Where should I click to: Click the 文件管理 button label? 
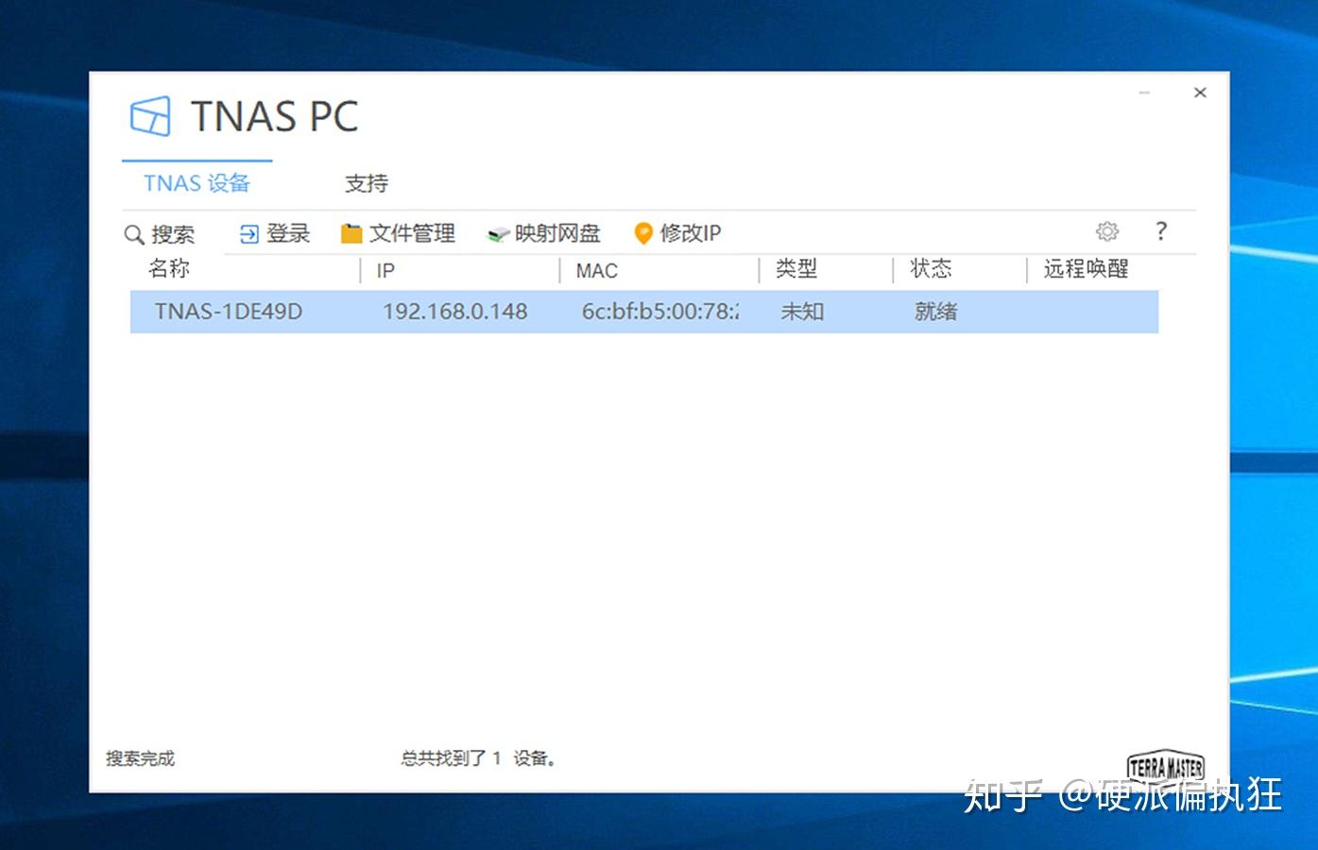click(x=412, y=233)
